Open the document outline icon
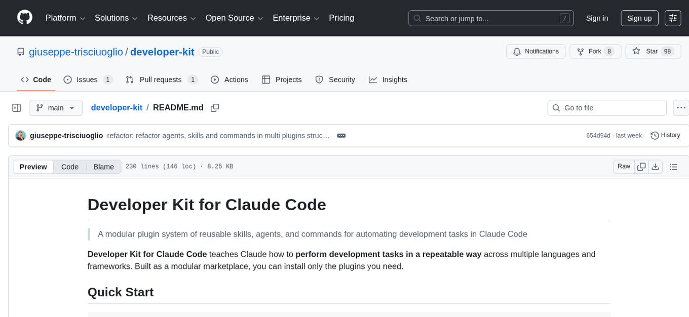 673,167
